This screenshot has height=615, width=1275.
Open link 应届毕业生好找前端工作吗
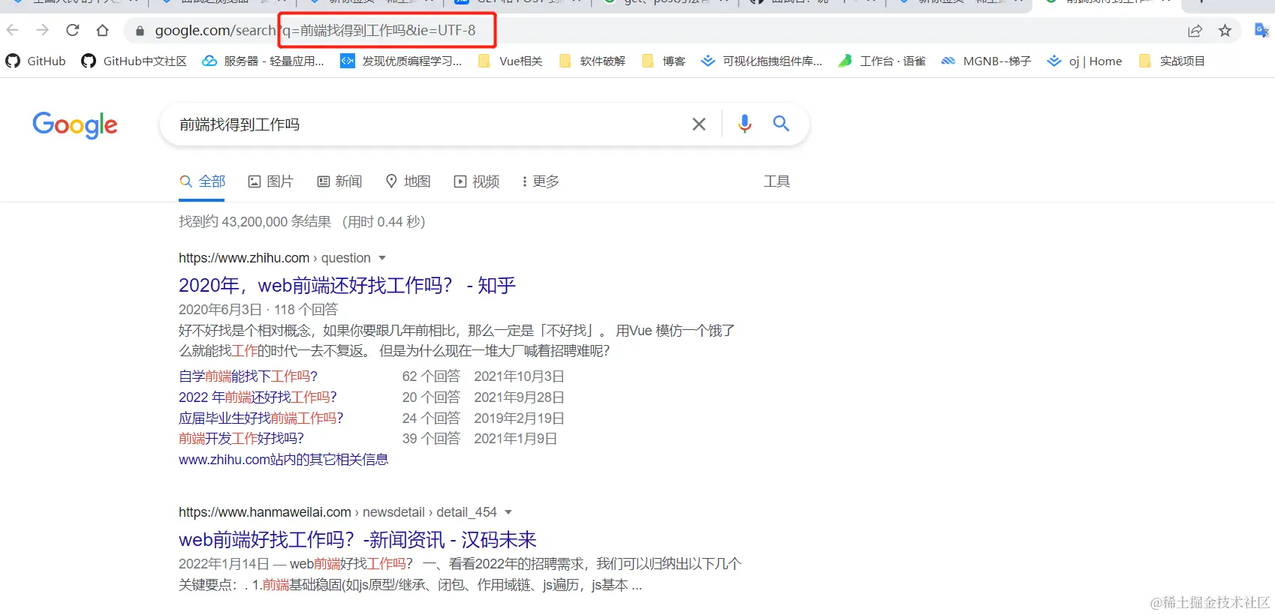(x=261, y=418)
